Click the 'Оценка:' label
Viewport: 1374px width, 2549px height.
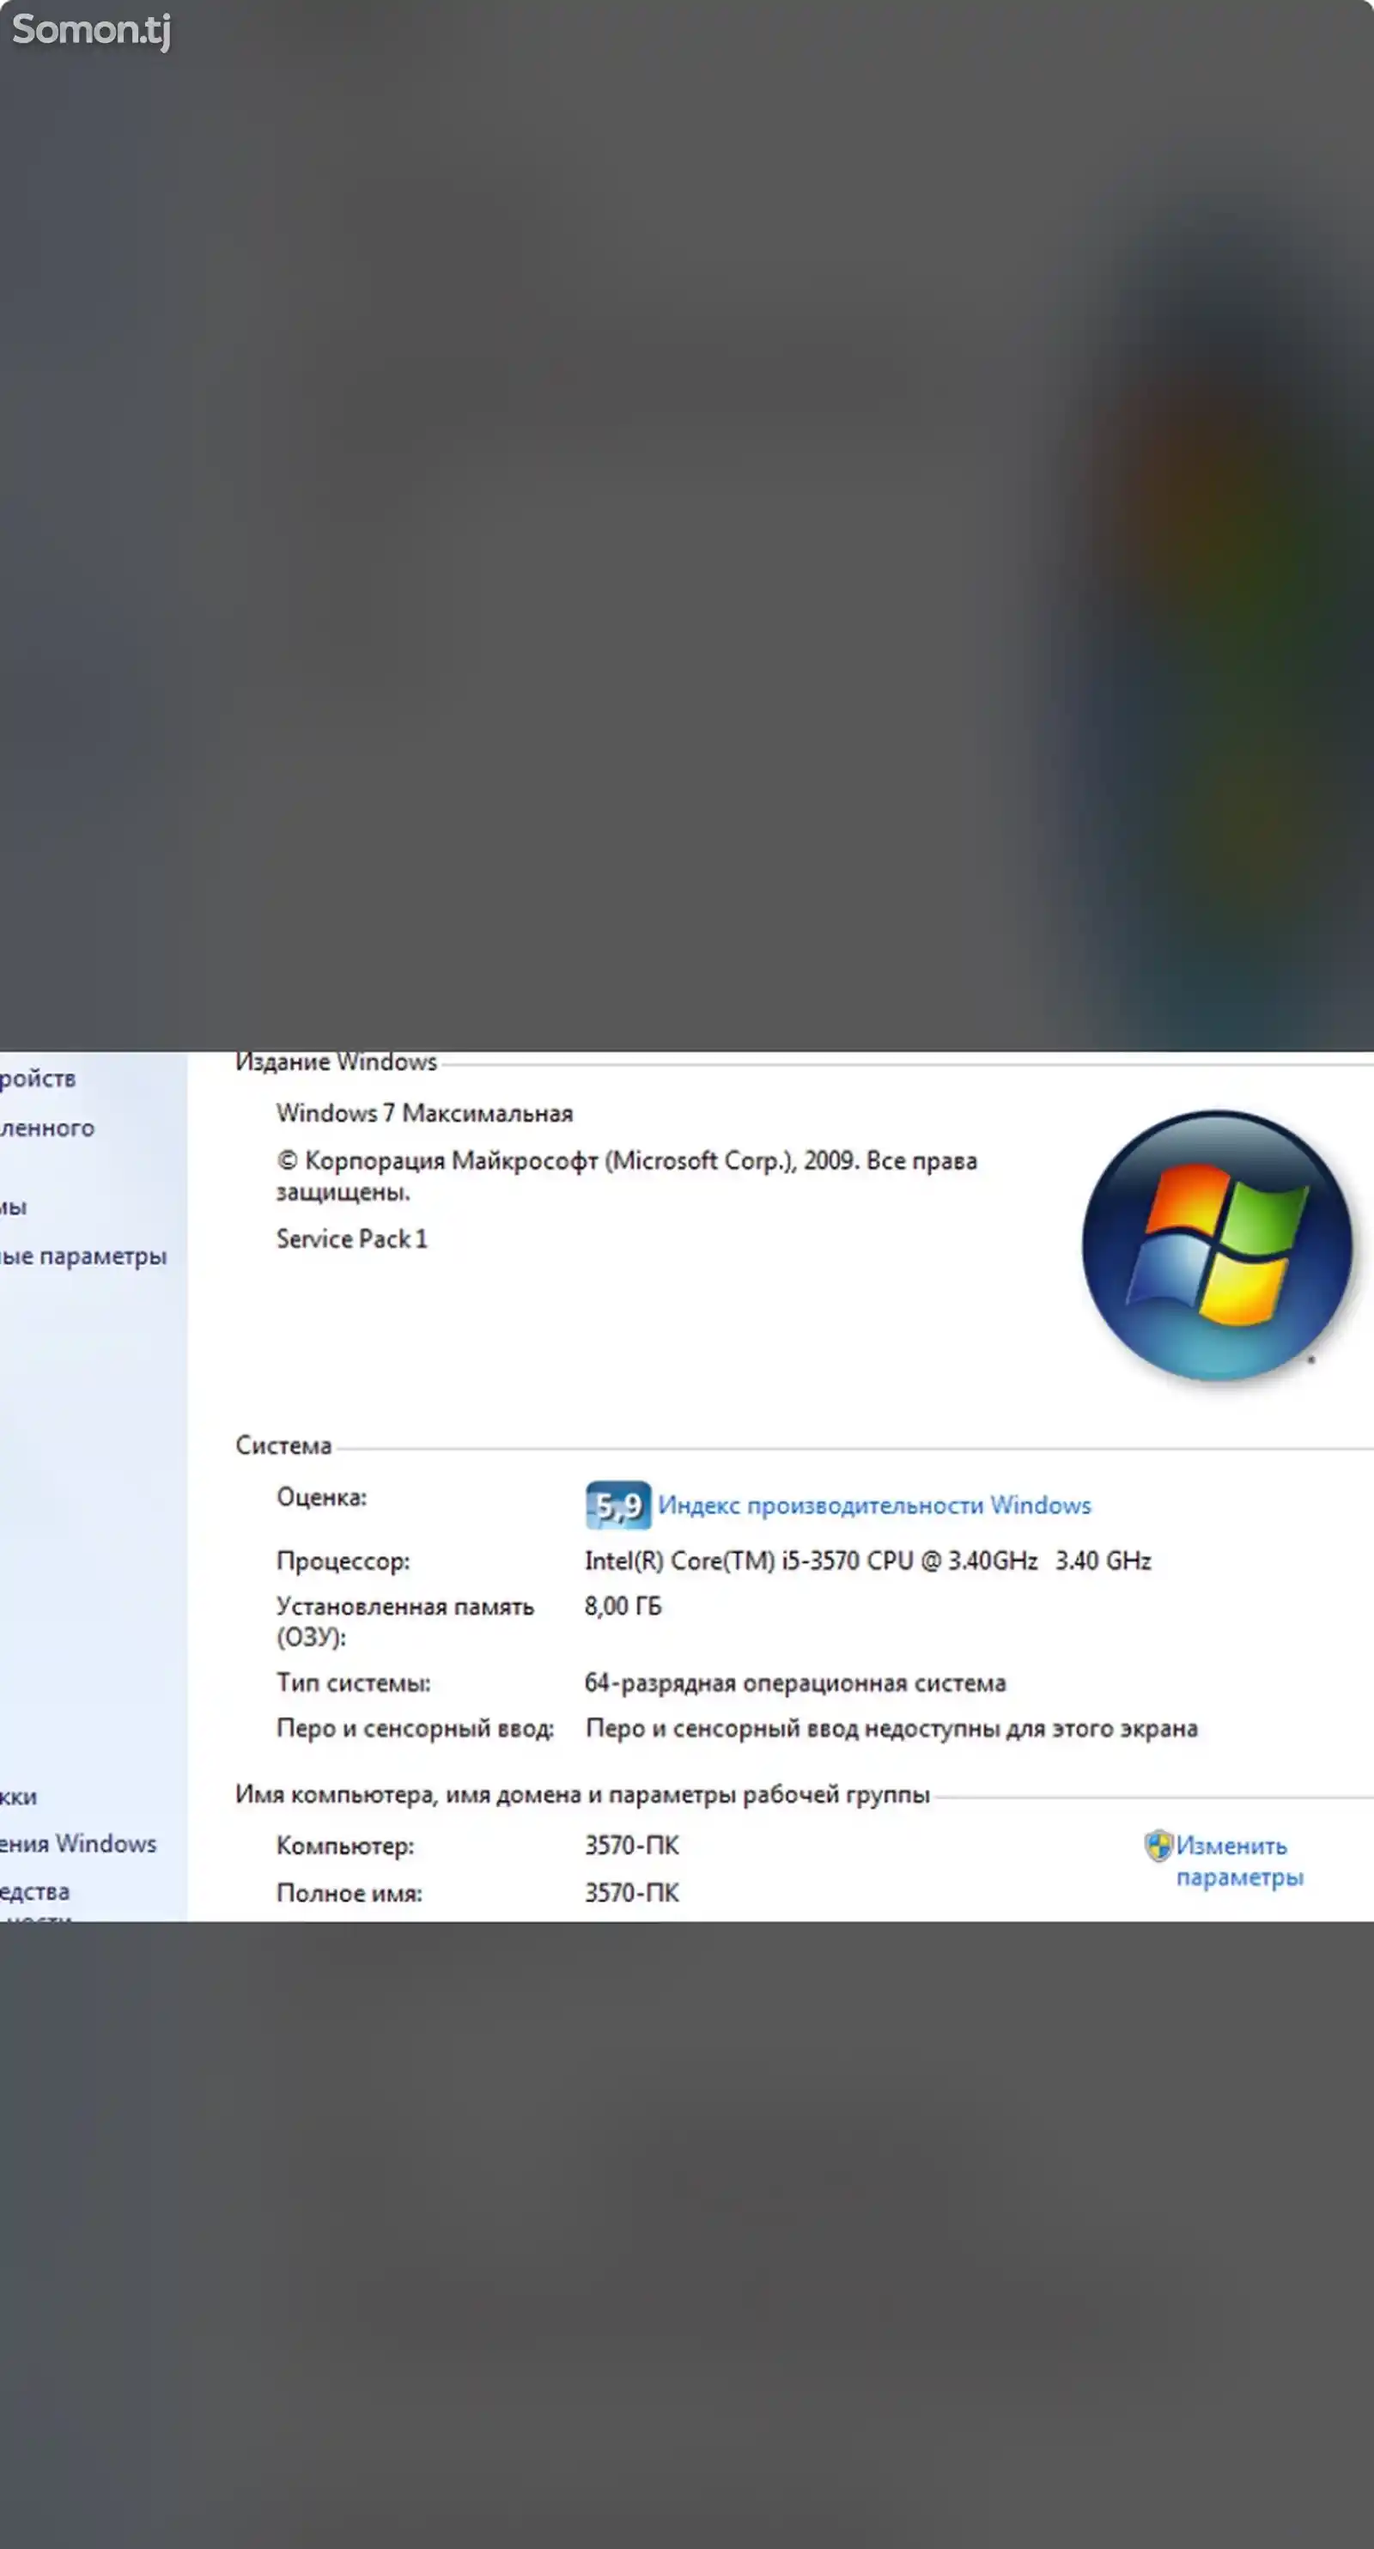321,1497
